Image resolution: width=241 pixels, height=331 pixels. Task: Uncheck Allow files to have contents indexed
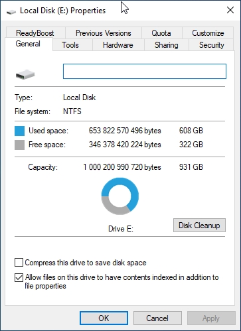[x=19, y=277]
